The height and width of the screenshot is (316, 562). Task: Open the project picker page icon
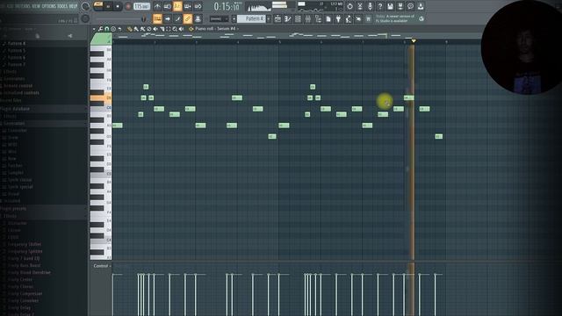pyautogui.click(x=328, y=19)
